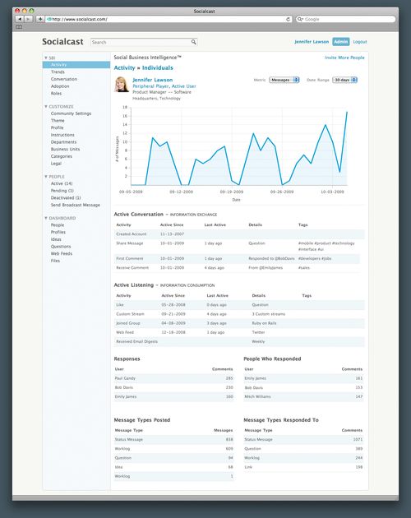Open Conversation in the sidebar
The width and height of the screenshot is (411, 518).
(x=64, y=79)
